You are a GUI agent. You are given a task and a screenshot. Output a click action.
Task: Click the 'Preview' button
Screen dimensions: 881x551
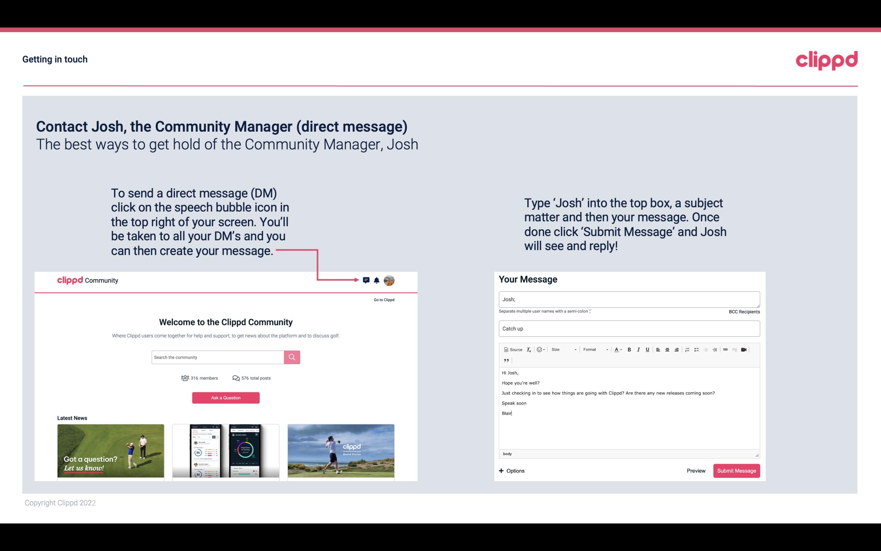pos(696,471)
